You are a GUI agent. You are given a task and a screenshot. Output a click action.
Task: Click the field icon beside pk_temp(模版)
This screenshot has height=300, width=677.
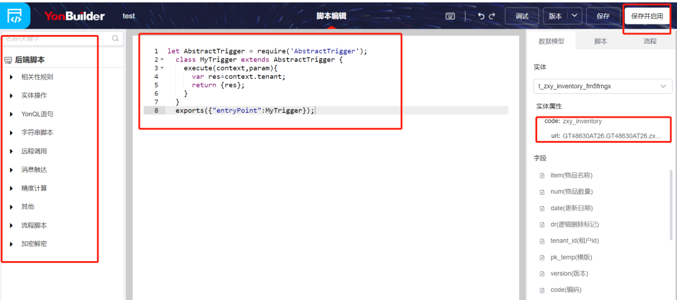[542, 257]
